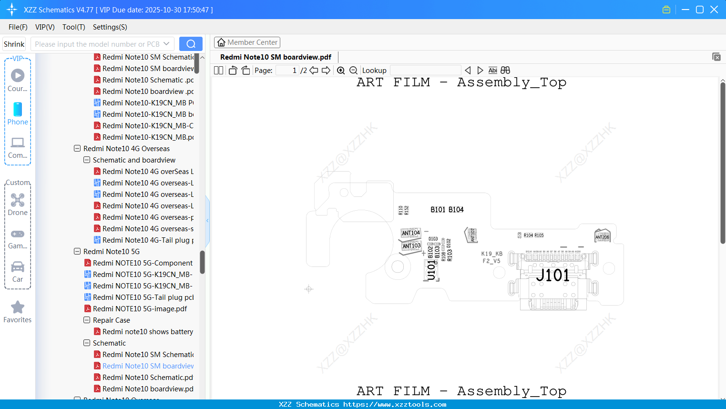The image size is (726, 409).
Task: Open Redmi Note10 4G overSeas L file
Action: pos(144,172)
